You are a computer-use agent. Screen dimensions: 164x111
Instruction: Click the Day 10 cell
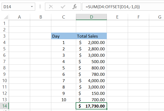(x=63, y=100)
